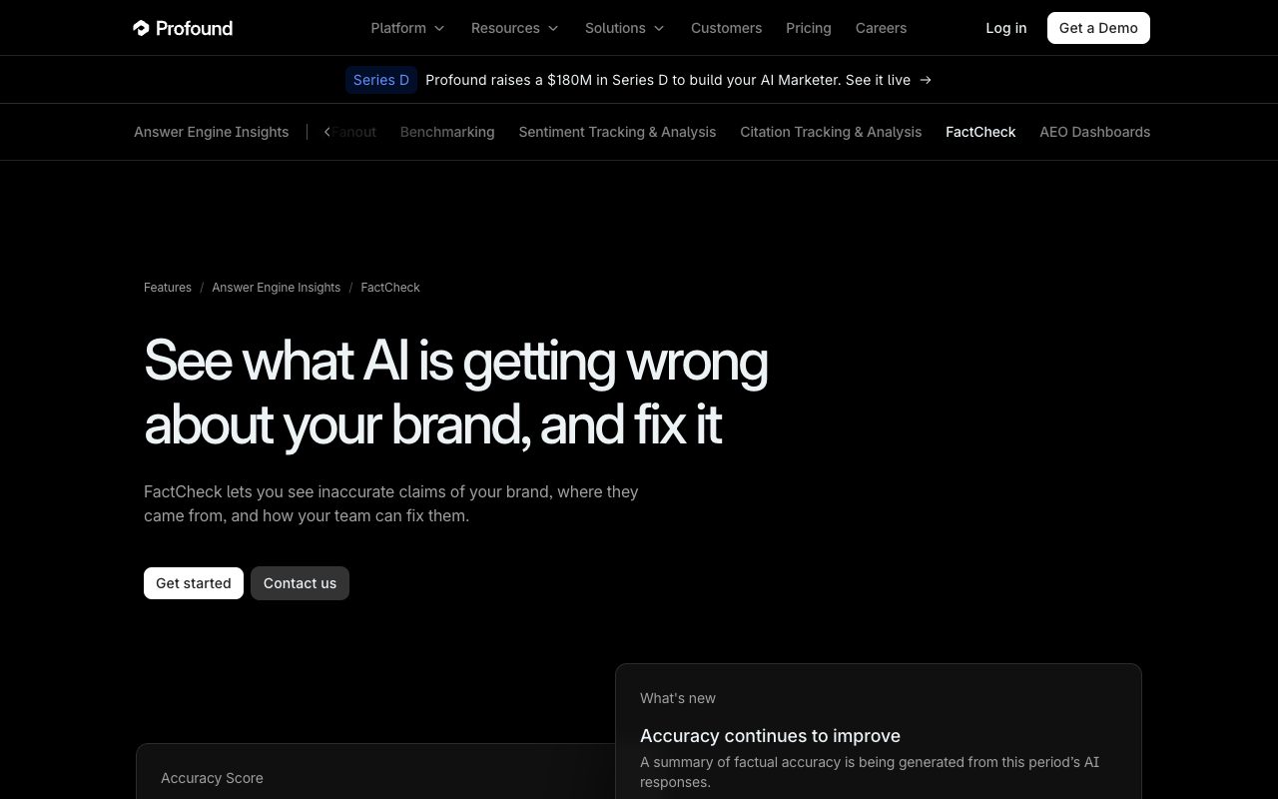Expand the Solutions dropdown menu
This screenshot has width=1278, height=799.
coord(624,28)
